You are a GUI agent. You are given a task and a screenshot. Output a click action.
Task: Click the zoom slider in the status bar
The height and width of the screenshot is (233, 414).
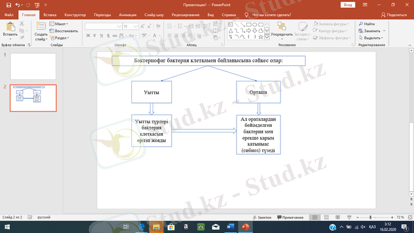click(370, 217)
